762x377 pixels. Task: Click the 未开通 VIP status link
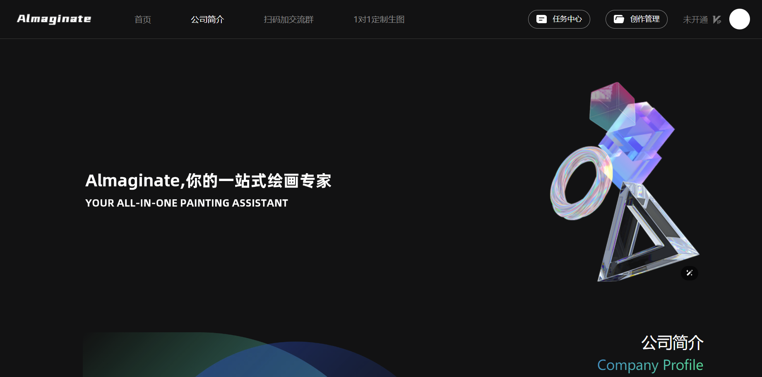tap(695, 19)
